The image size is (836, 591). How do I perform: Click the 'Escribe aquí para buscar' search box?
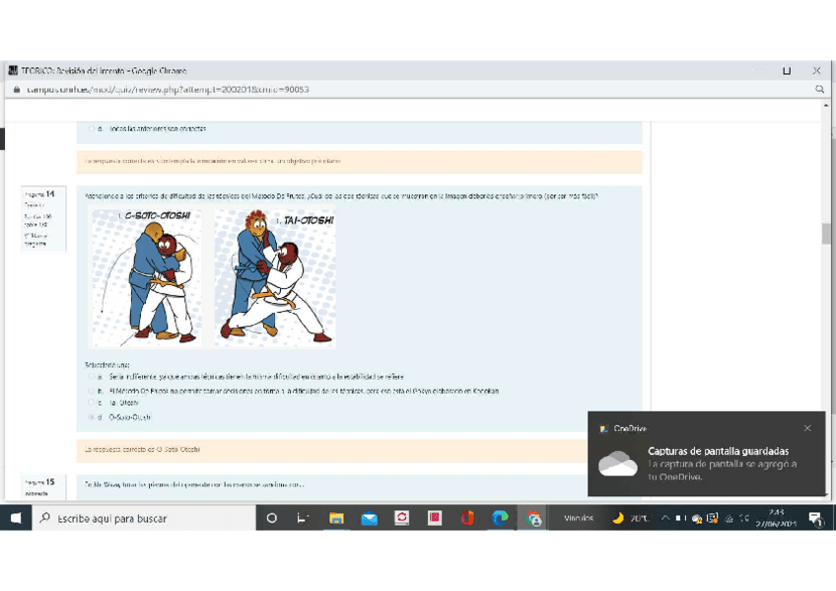pos(143,518)
